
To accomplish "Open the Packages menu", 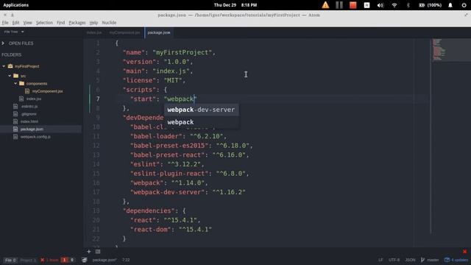I will coord(77,23).
